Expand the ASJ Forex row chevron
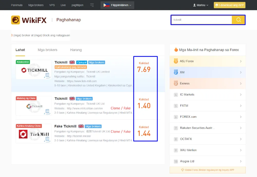257x177 pixels. click(241, 61)
